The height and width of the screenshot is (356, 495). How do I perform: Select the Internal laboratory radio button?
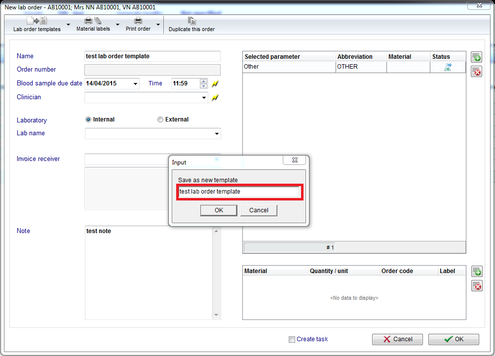click(88, 119)
